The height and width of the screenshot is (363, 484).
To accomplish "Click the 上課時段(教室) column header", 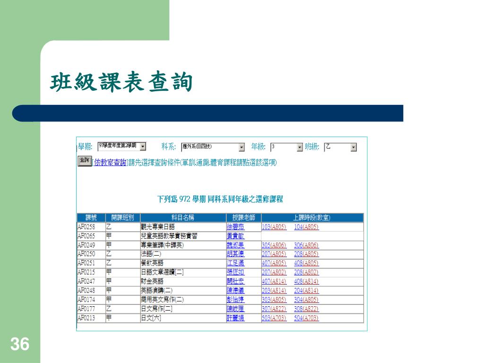I will [312, 217].
